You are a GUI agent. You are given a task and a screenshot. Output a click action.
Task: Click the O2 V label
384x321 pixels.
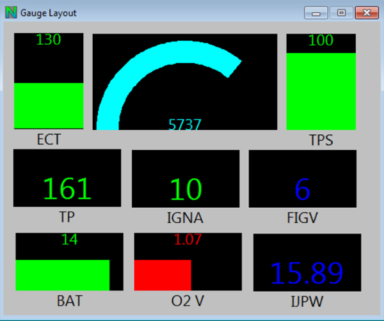click(188, 301)
